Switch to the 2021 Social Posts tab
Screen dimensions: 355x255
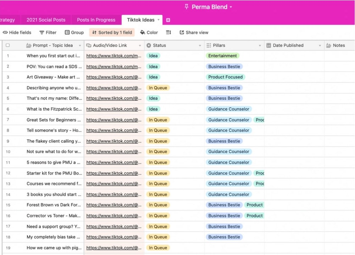tap(46, 20)
